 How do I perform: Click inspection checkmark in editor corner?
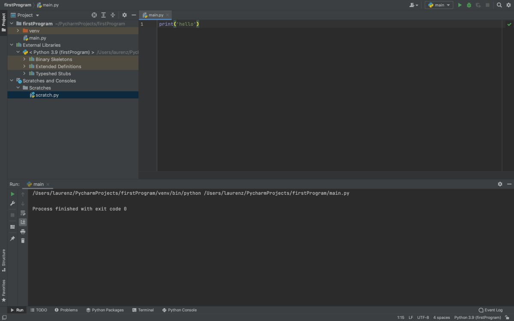tap(509, 24)
